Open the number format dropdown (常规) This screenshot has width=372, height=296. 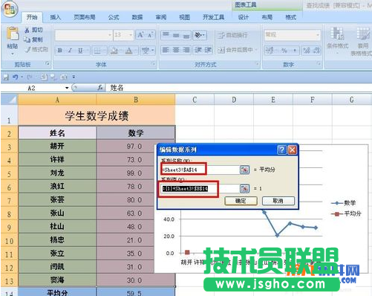click(x=318, y=35)
